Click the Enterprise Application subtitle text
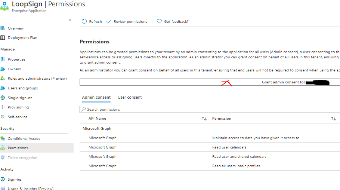Image resolution: width=340 pixels, height=190 pixels. pos(29,10)
